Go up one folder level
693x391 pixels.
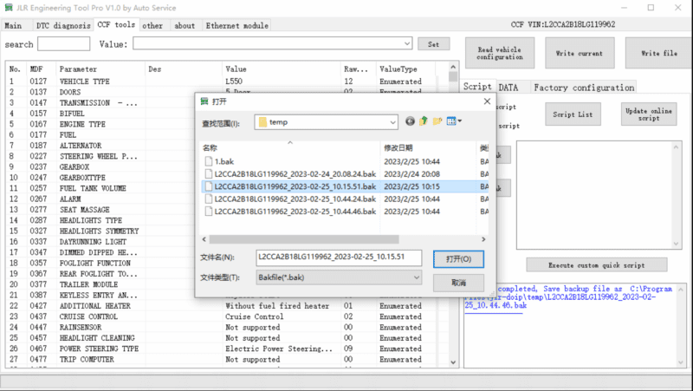(424, 121)
